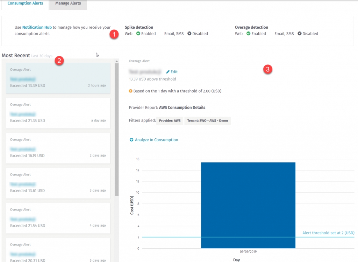The width and height of the screenshot is (358, 262).
Task: Click Overage detection Email, SMS disabled icon
Action: (x=300, y=34)
